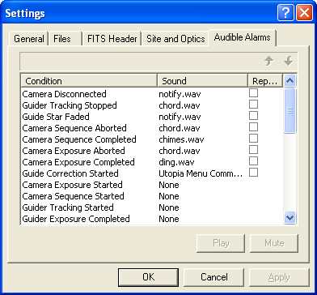Switch to the General tab
The height and width of the screenshot is (295, 317).
29,39
